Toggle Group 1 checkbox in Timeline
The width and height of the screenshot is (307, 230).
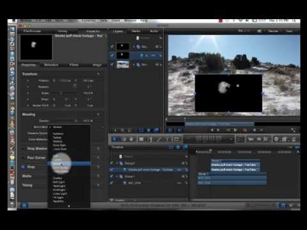click(x=111, y=176)
